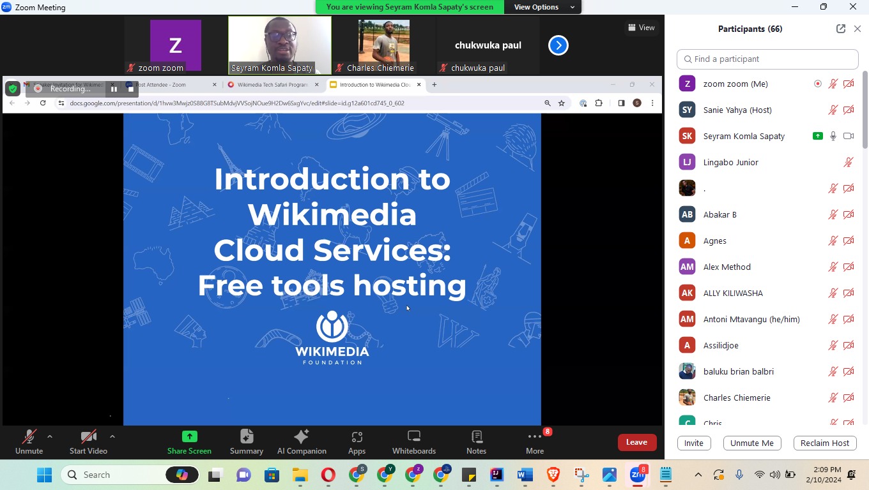Expand video options arrow beside Start Video

click(112, 436)
